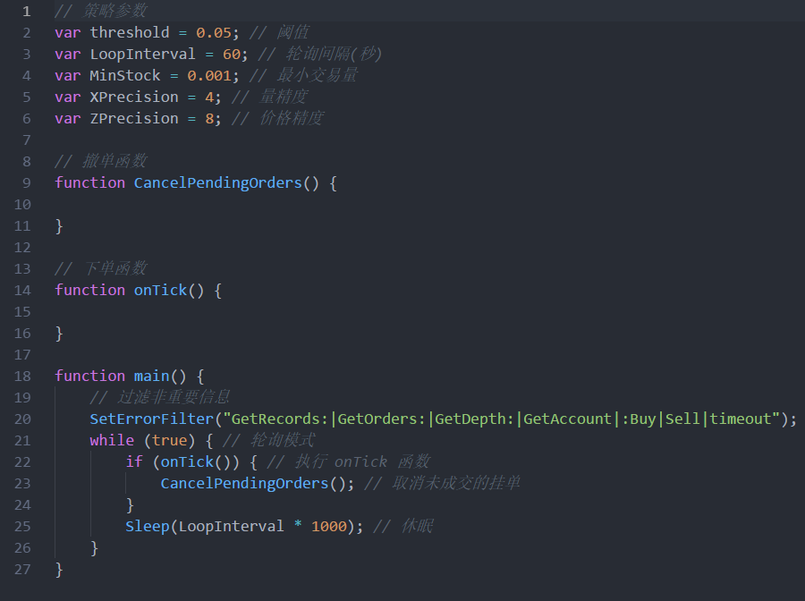805x601 pixels.
Task: Click the while keyword on line 21
Action: pyautogui.click(x=111, y=441)
